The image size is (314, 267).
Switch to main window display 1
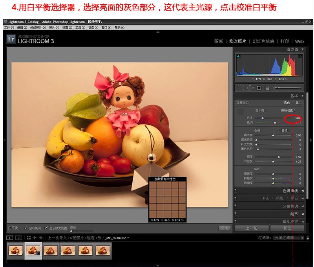click(x=9, y=238)
